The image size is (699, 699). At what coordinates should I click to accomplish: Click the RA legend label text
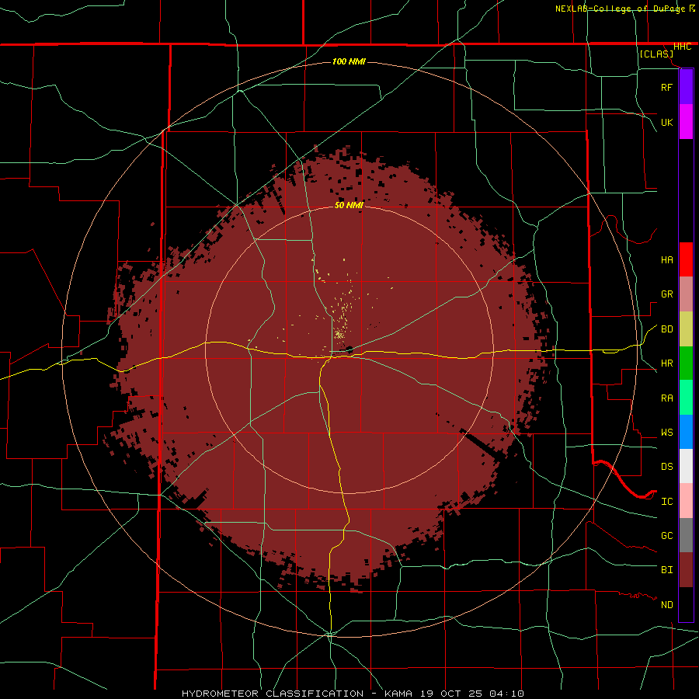tap(666, 398)
